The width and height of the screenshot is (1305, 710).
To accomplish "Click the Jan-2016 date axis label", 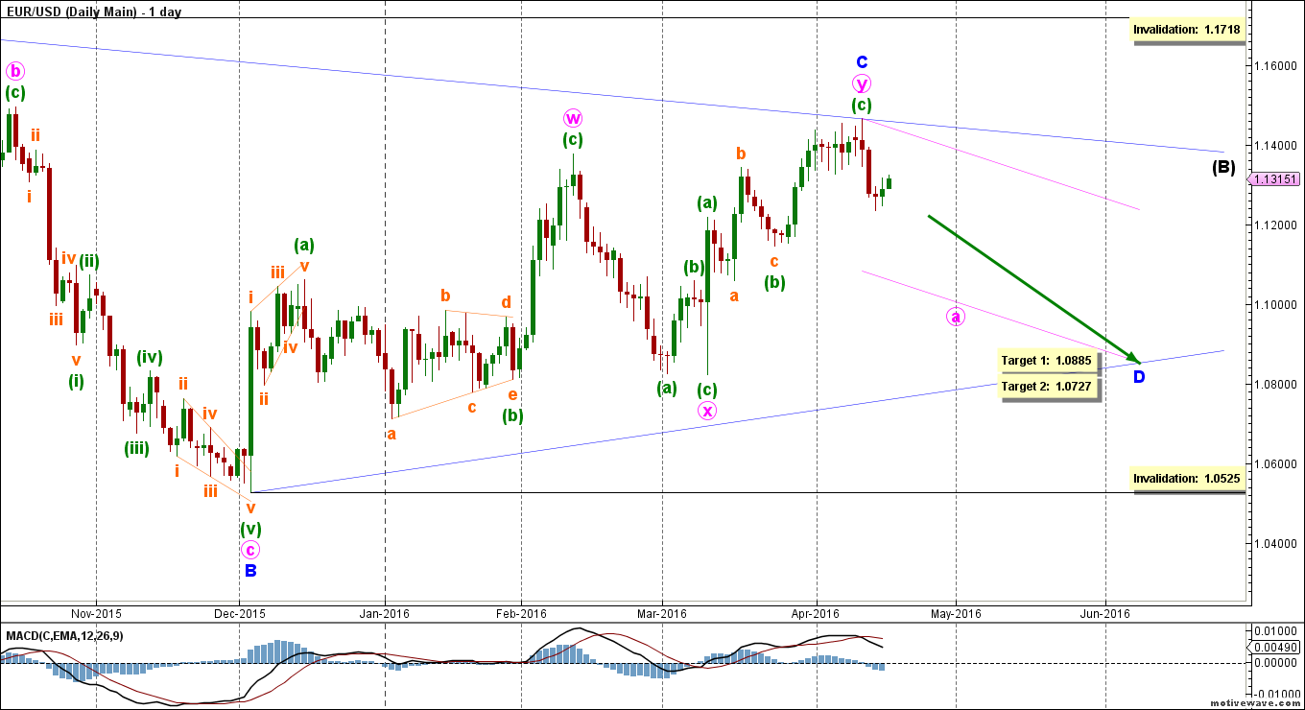I will pos(385,613).
